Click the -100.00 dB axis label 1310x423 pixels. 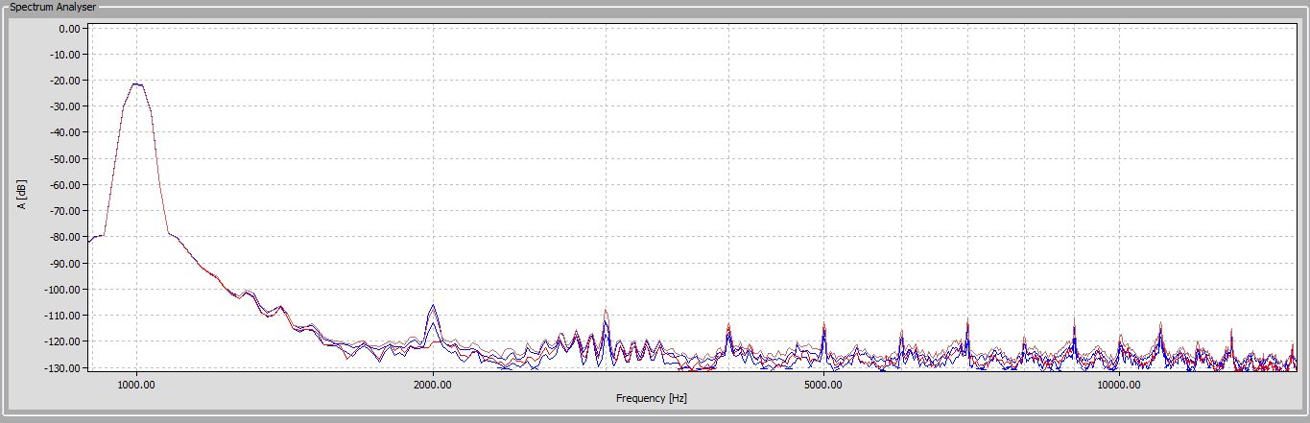65,290
